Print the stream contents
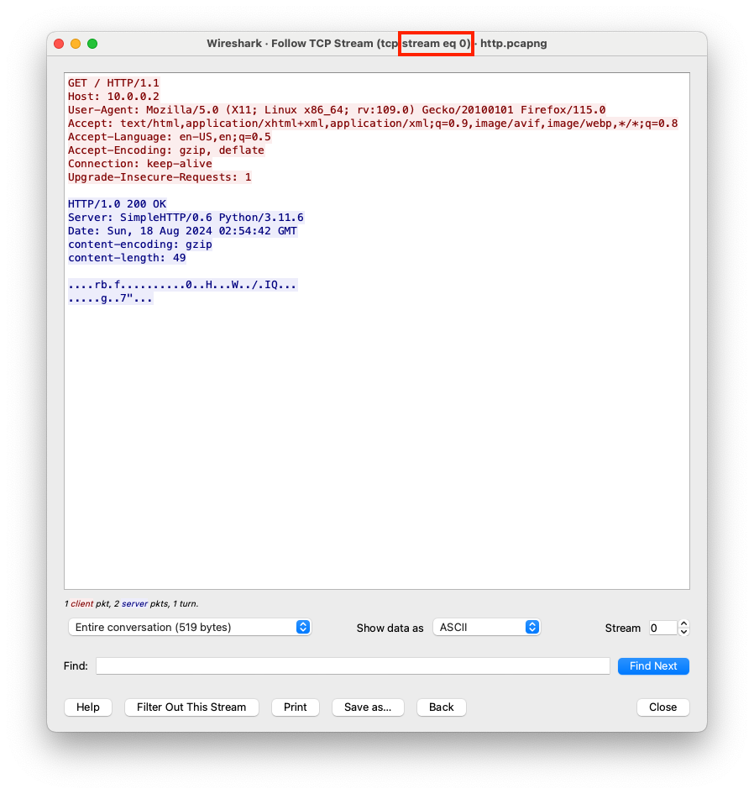The image size is (754, 794). click(296, 707)
